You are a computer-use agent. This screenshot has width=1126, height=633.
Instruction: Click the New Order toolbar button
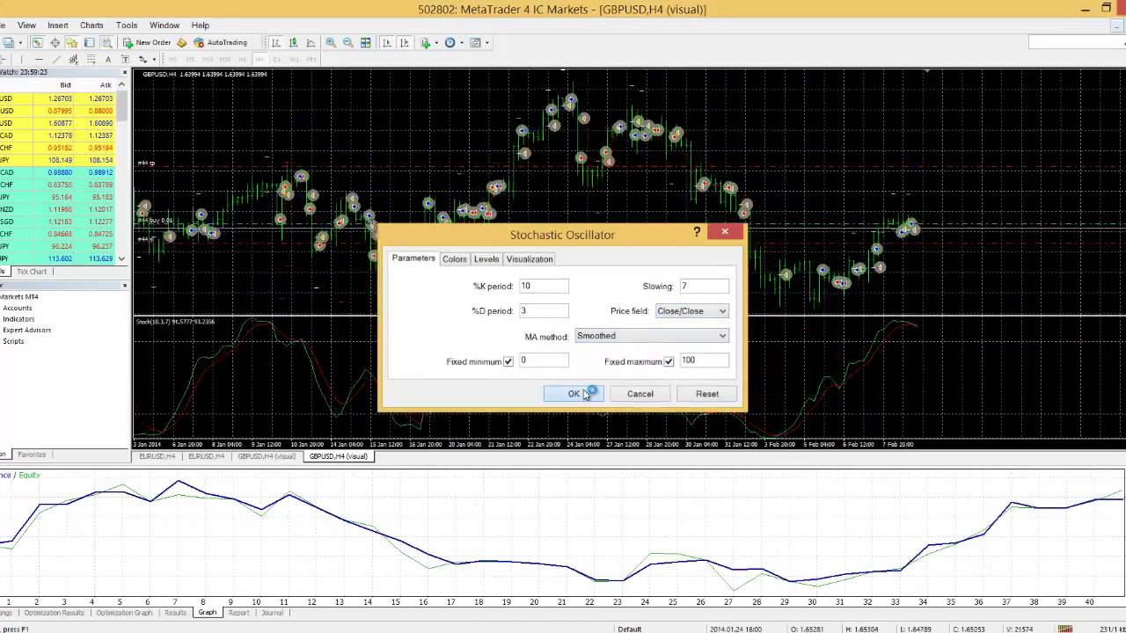click(147, 42)
